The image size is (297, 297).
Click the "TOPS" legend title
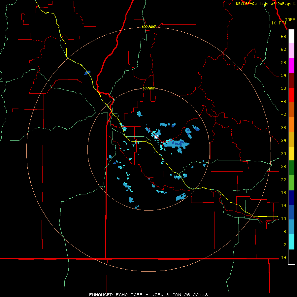click(x=290, y=20)
